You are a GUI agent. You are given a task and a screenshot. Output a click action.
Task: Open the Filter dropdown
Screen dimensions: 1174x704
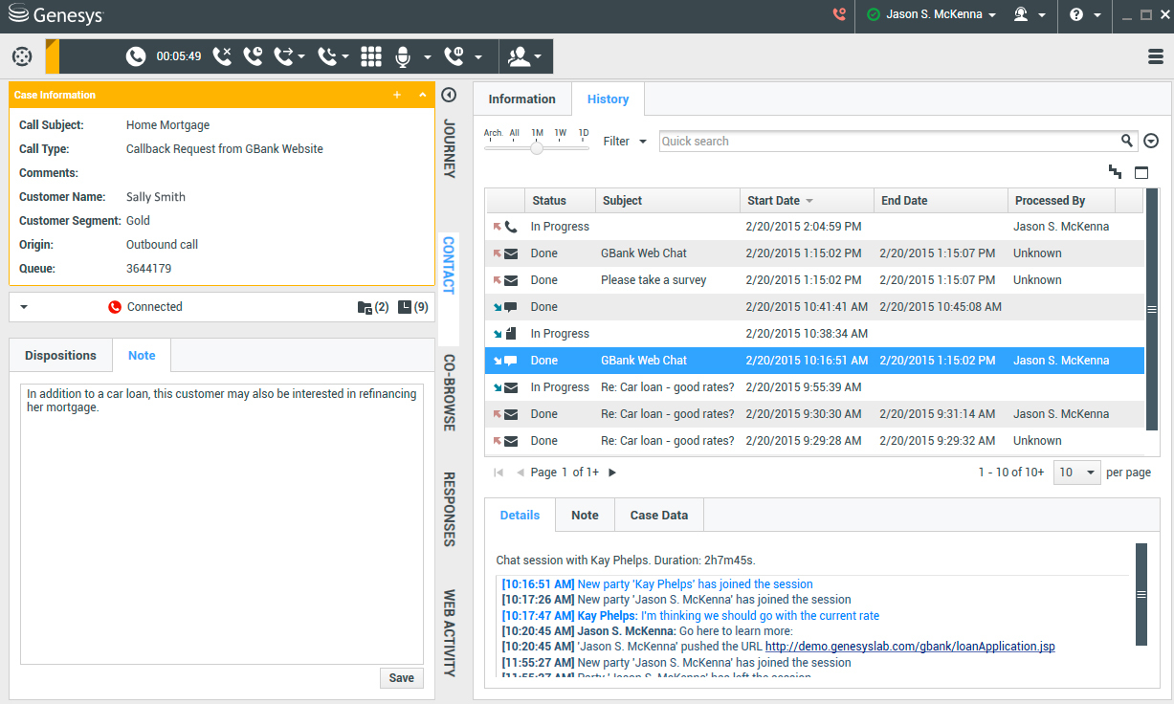(623, 141)
